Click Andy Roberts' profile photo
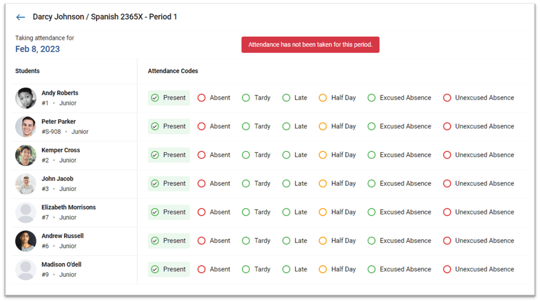 tap(26, 98)
